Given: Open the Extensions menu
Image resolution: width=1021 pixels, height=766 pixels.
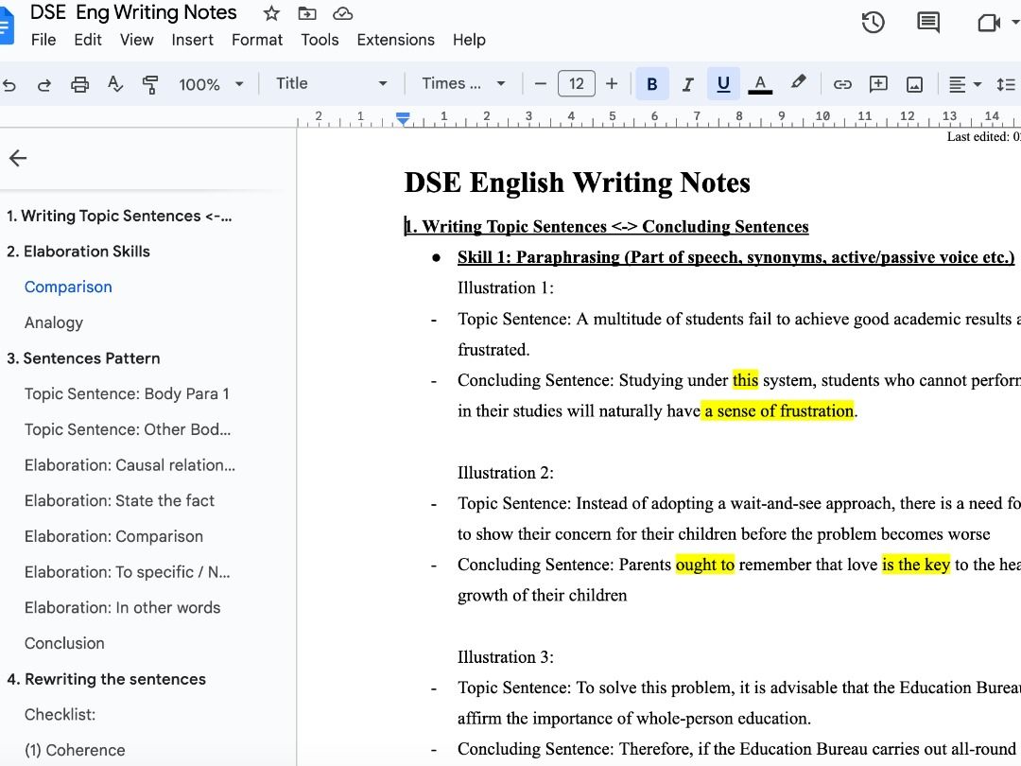Looking at the screenshot, I should click(395, 40).
